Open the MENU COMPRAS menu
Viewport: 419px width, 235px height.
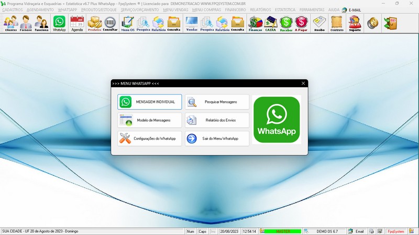(206, 10)
